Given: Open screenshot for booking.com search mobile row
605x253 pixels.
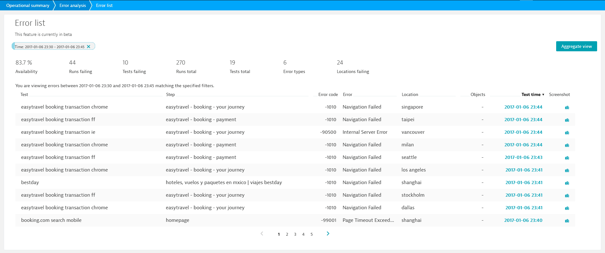Looking at the screenshot, I should [567, 221].
